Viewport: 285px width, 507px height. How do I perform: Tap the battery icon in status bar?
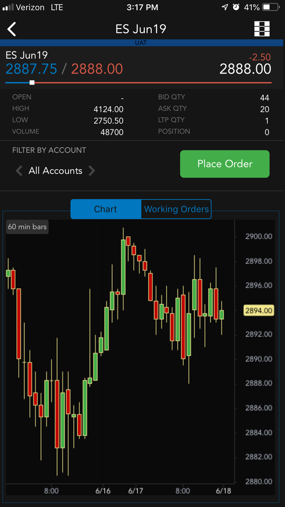point(271,7)
